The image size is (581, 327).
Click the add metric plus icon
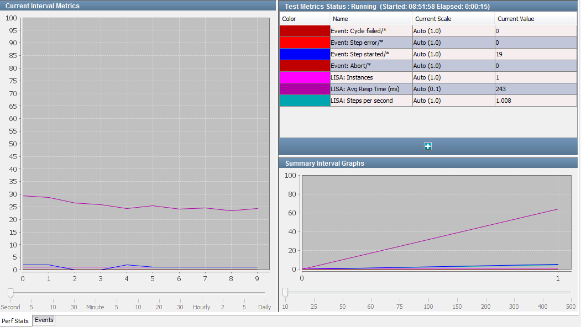pos(427,146)
